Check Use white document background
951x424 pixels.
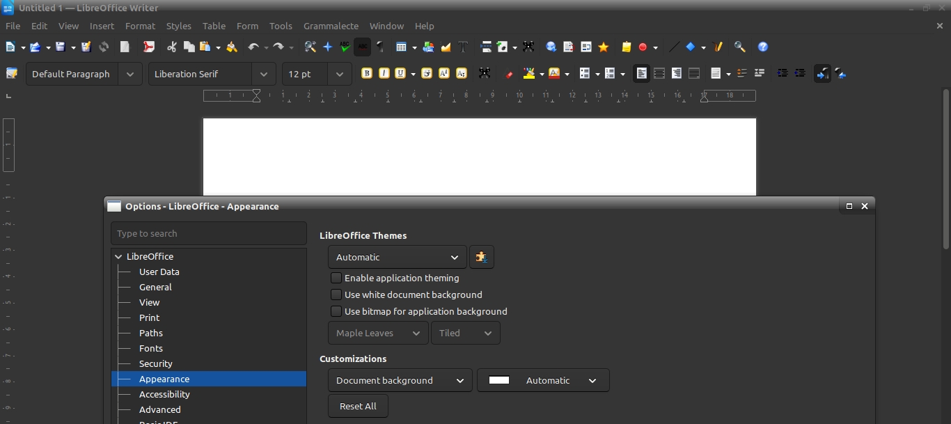336,295
